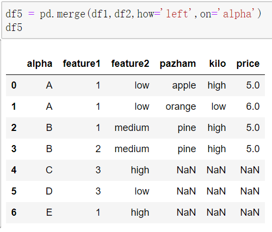Click the apple cell in pazham
Viewport: 272px width, 232px height.
point(184,85)
